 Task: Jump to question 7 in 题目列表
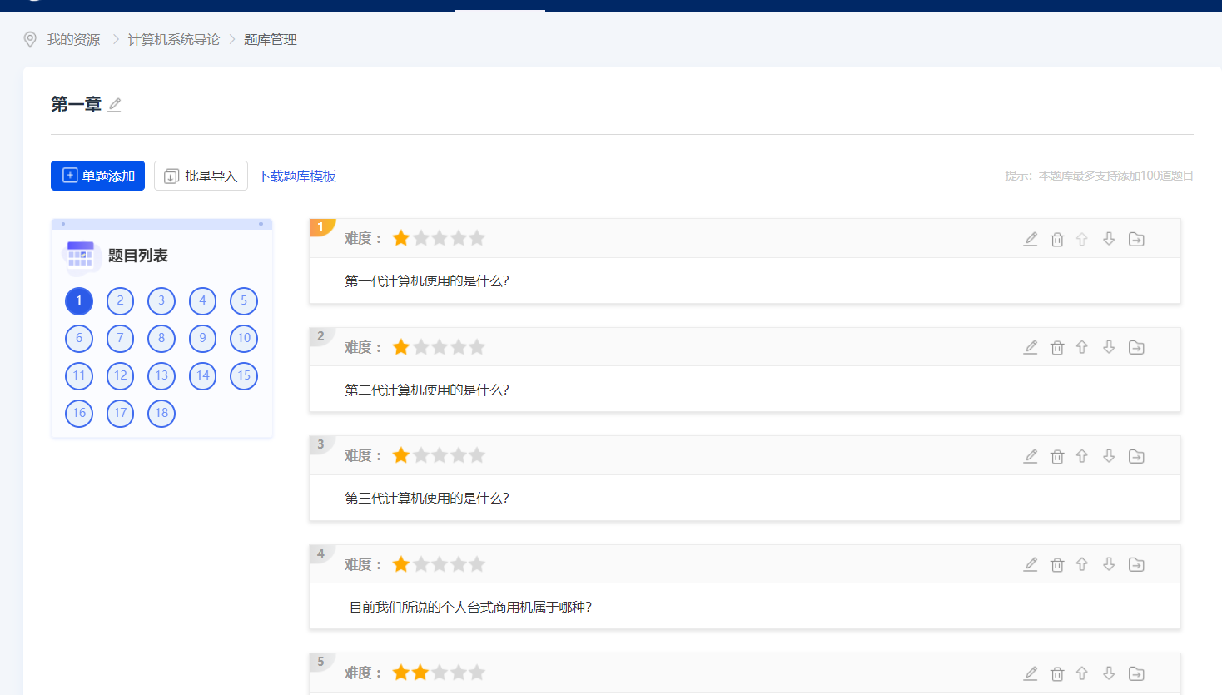(120, 338)
